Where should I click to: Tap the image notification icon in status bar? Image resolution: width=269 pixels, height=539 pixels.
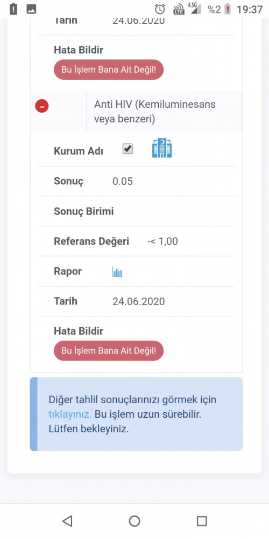(32, 9)
